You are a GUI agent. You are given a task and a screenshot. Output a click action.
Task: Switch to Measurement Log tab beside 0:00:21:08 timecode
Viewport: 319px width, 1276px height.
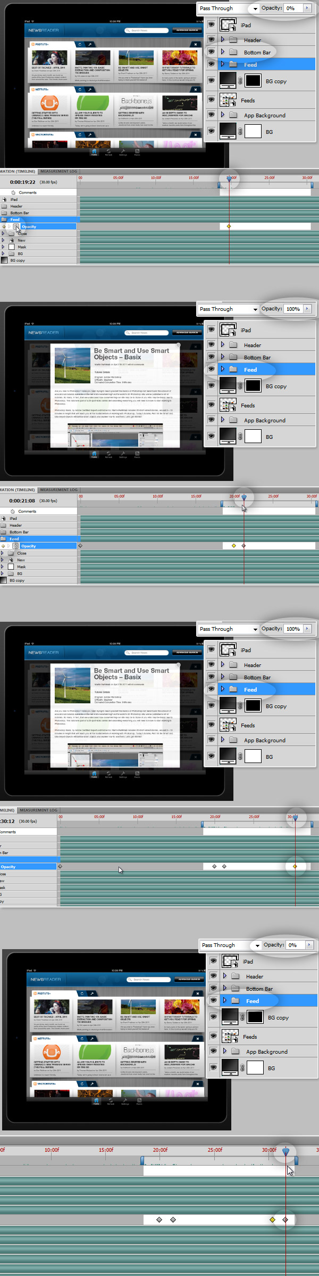coord(58,489)
